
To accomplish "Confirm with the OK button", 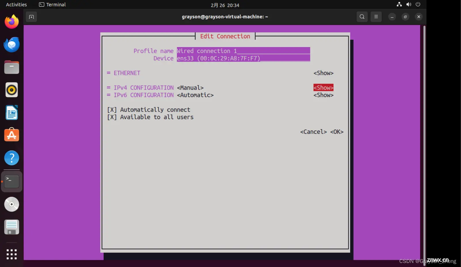I will 337,132.
